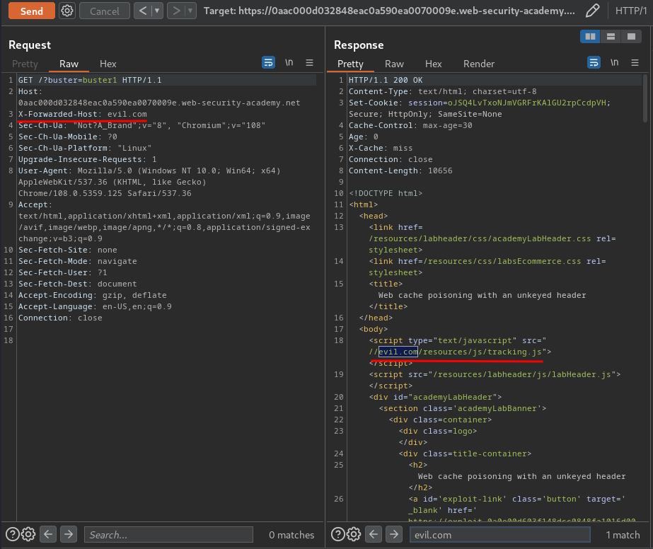Go to next match in Request search

(69, 534)
